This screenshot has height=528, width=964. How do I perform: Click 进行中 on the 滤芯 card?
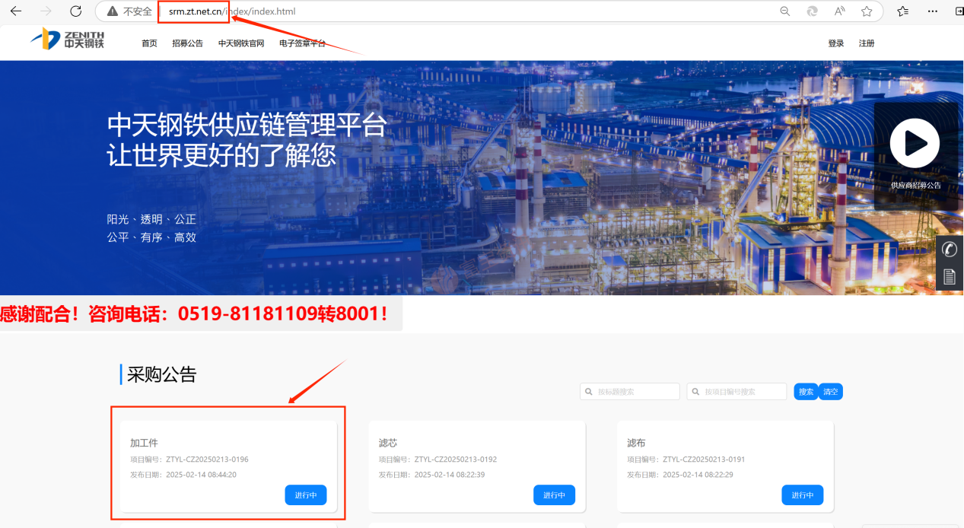point(554,495)
